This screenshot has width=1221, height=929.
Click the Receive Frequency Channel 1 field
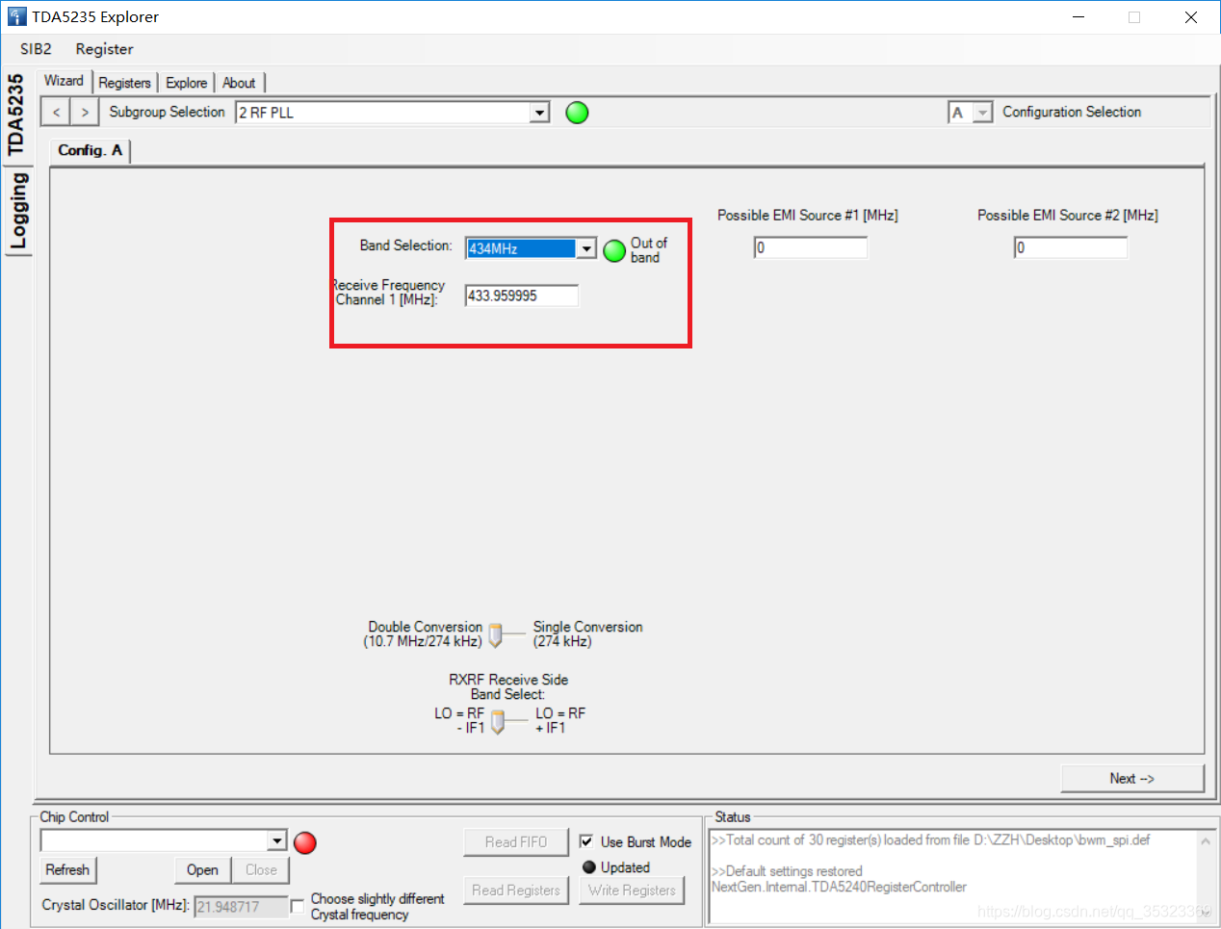(522, 296)
